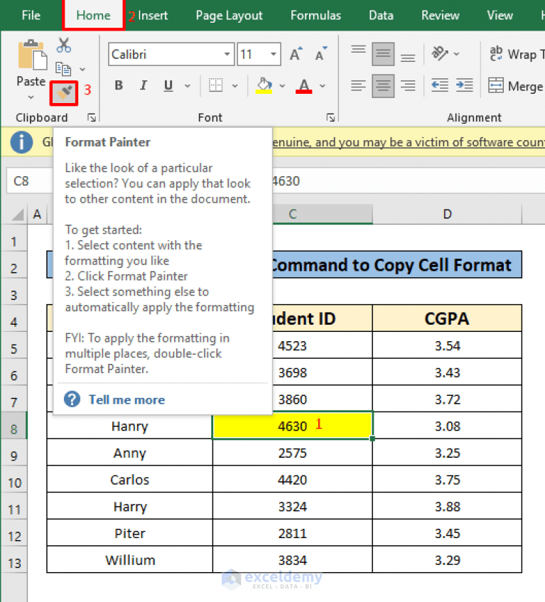Image resolution: width=545 pixels, height=602 pixels.
Task: Toggle Italic formatting
Action: (144, 85)
